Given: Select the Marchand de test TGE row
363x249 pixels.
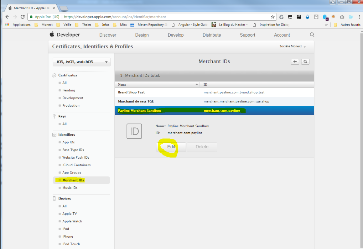Looking at the screenshot, I should pos(214,101).
